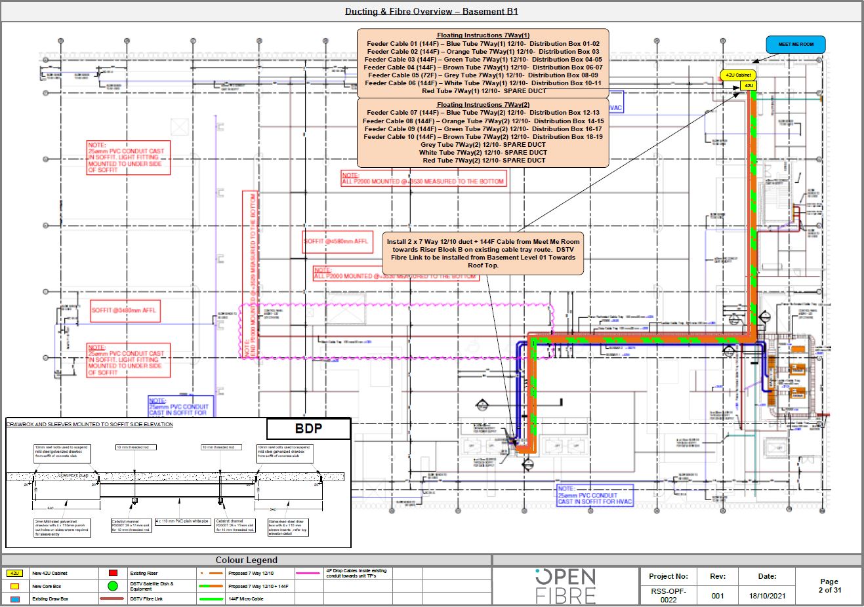Click the Open Fibre logo
This screenshot has height=607, width=864.
[565, 585]
